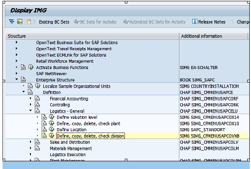Open documentation icon for Define valuation level
This screenshot has width=251, height=169.
point(44,117)
